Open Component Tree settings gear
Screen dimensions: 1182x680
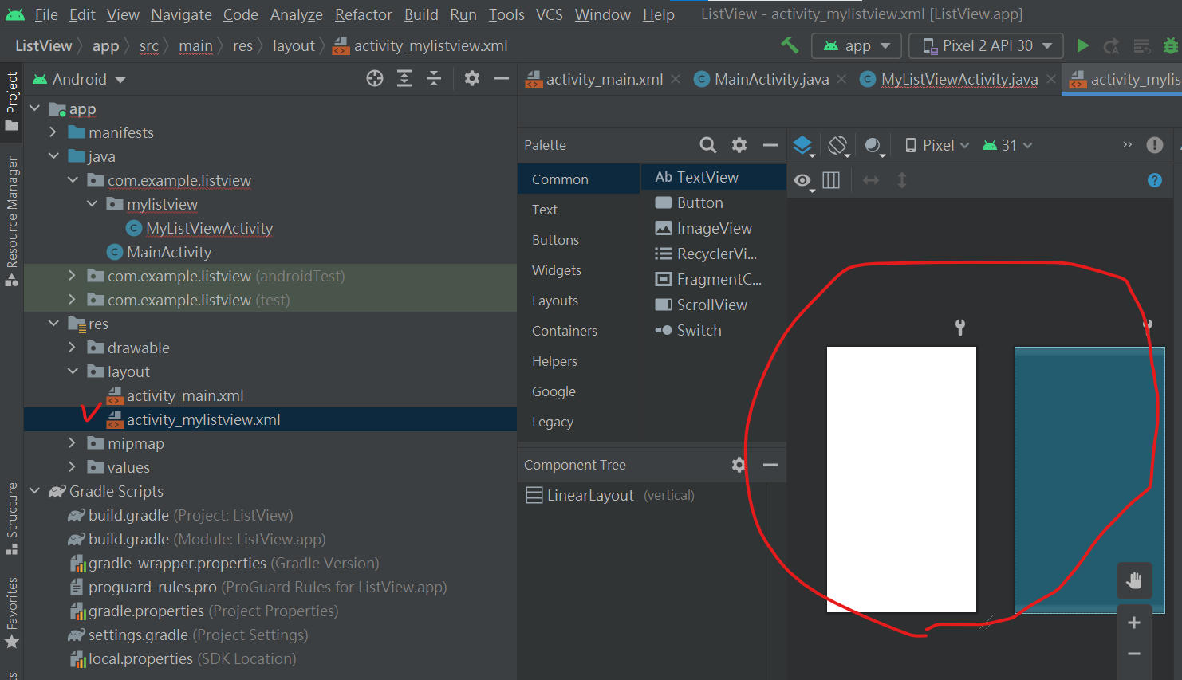point(739,465)
